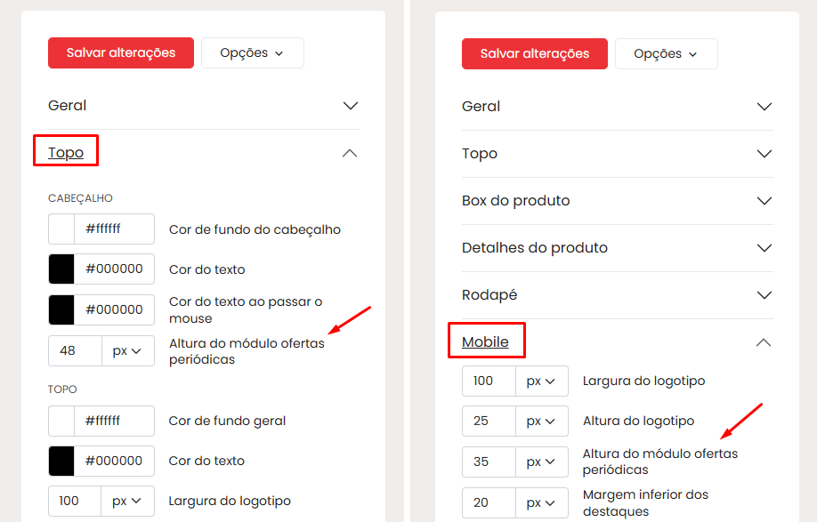Expand Box do produto section
The height and width of the screenshot is (522, 817).
764,201
